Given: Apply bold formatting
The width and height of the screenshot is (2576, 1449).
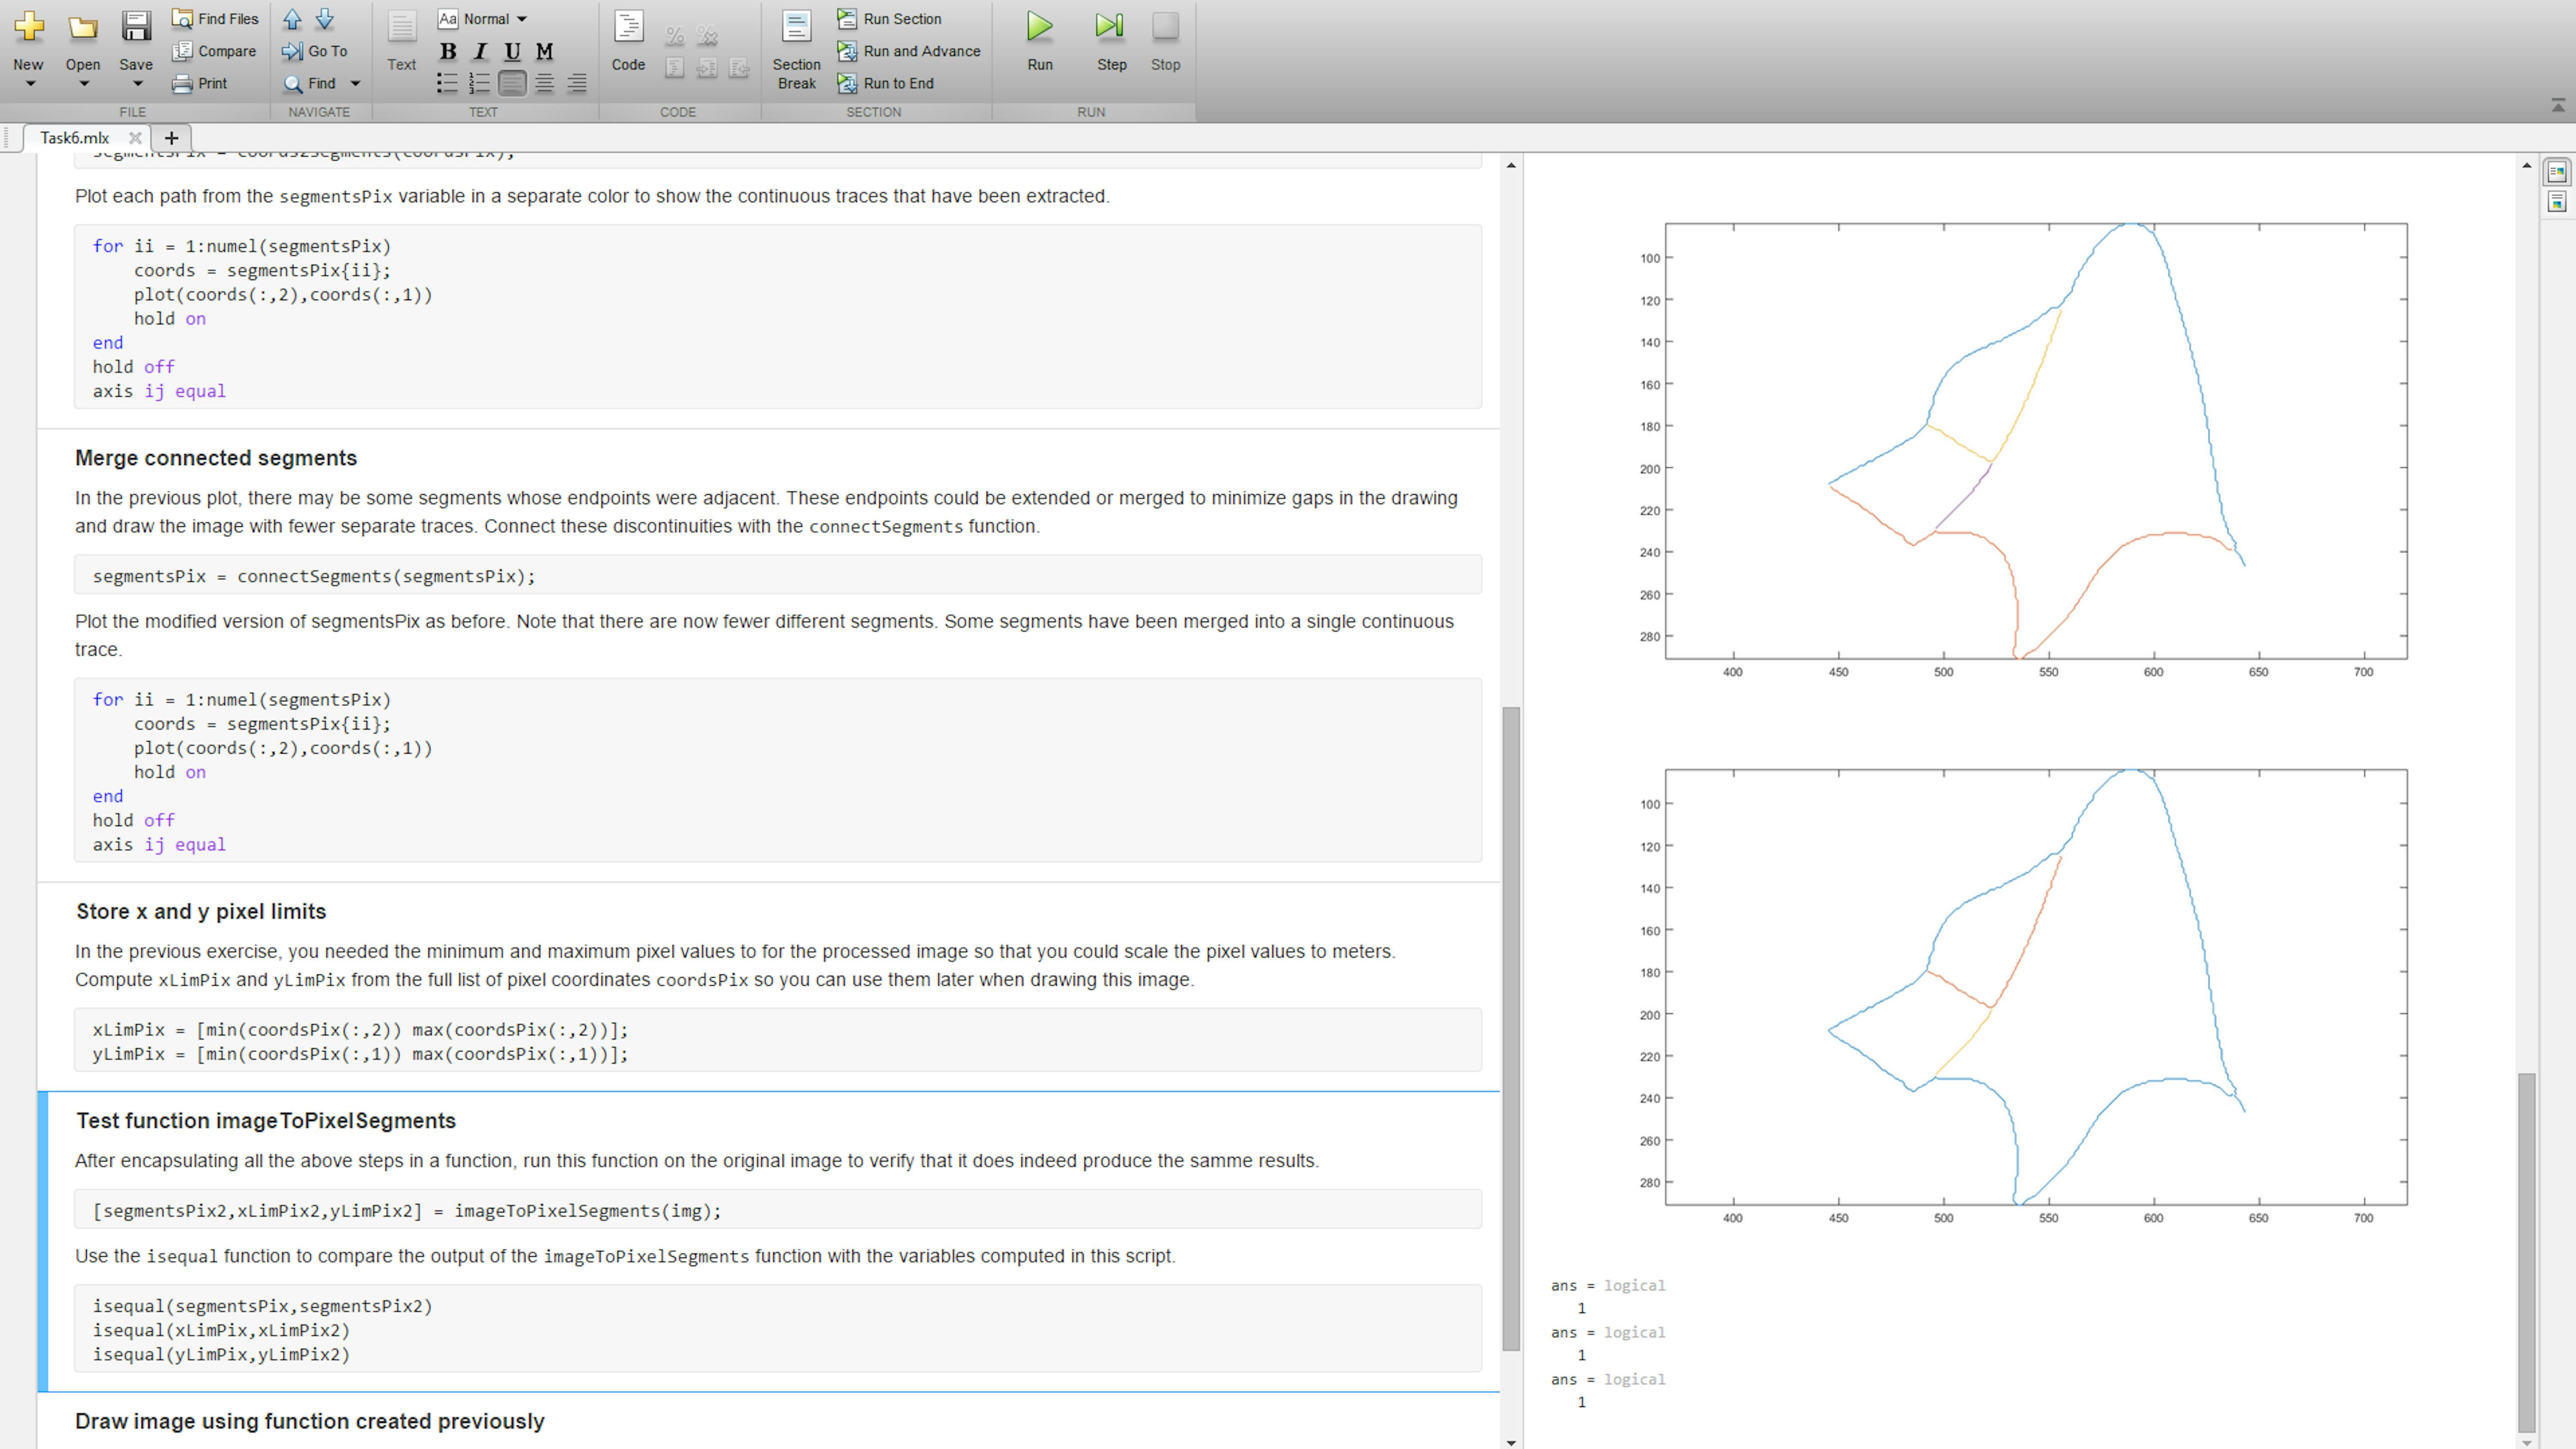Looking at the screenshot, I should pos(448,51).
